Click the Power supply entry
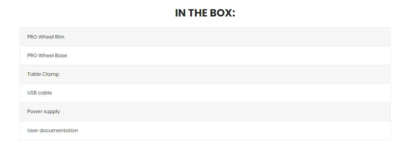This screenshot has height=159, width=416. 44,112
